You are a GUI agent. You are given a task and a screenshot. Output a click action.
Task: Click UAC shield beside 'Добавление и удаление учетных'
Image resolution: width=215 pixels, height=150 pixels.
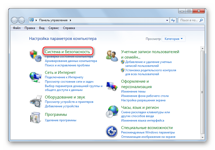pyautogui.click(x=123, y=62)
